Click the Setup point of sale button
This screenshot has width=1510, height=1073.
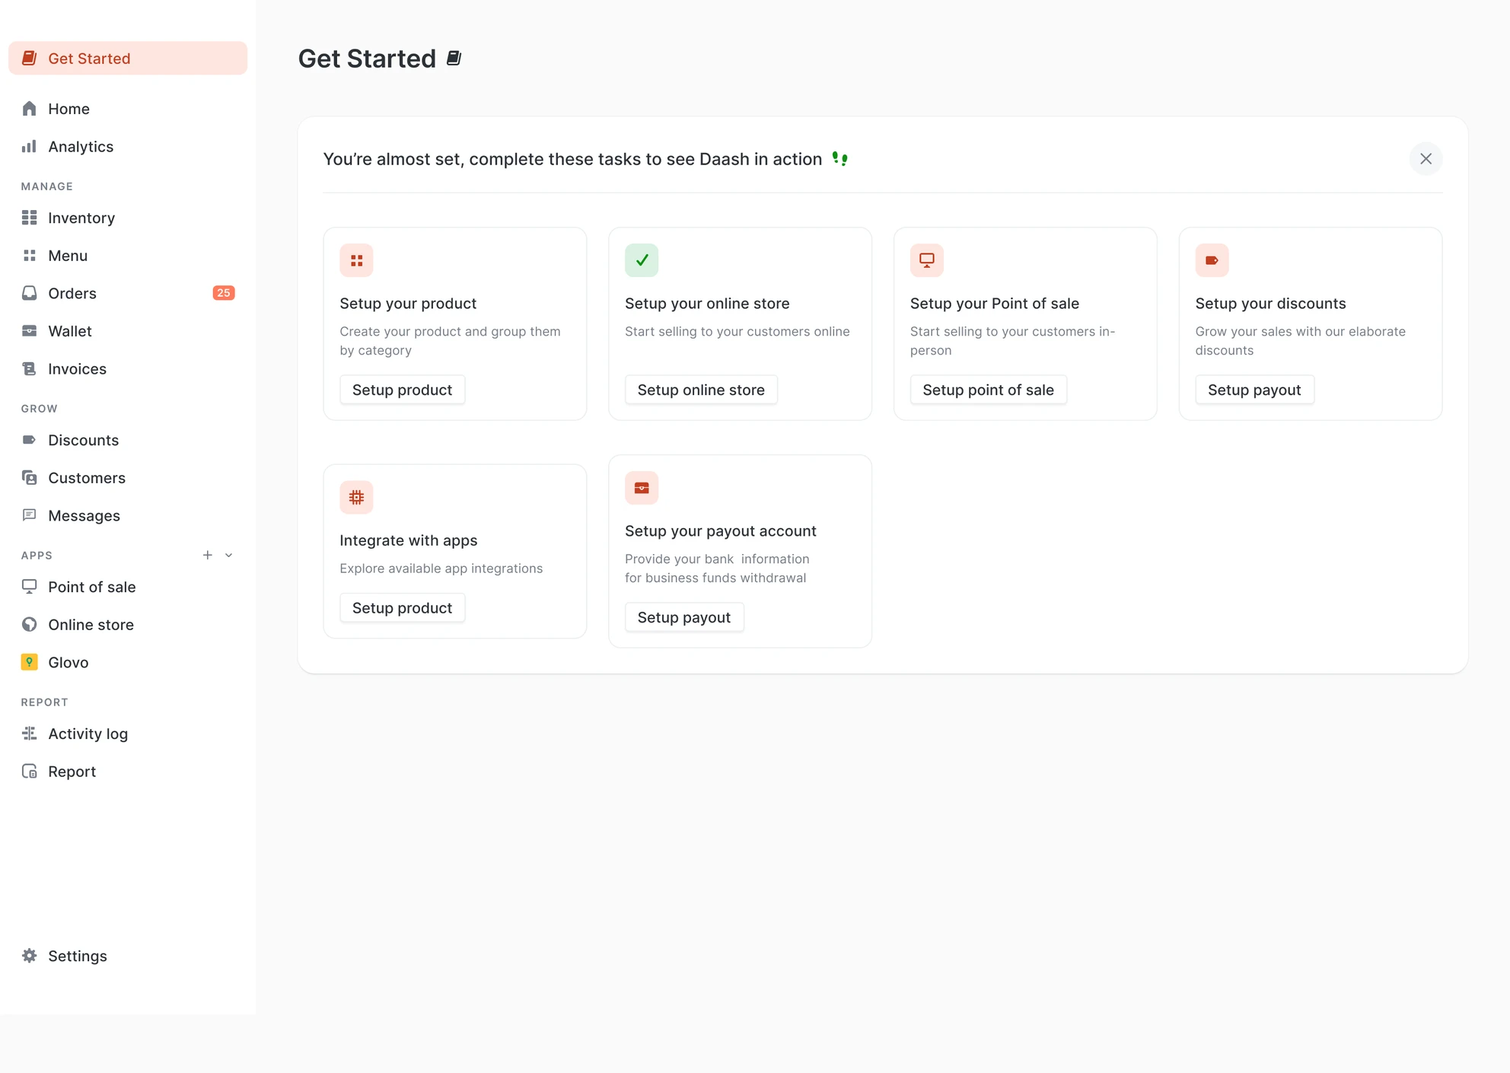coord(988,390)
